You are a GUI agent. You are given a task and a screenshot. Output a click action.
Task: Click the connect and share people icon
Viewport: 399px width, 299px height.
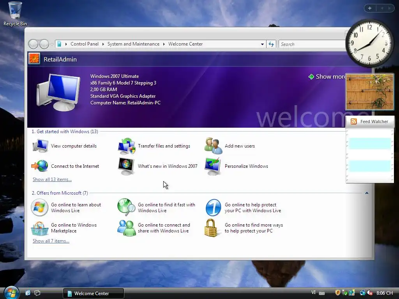127,228
